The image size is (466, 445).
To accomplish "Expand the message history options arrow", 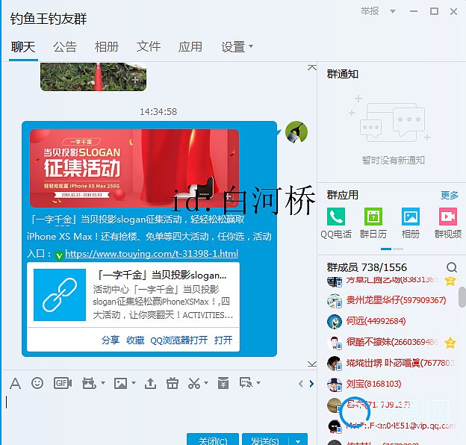I will point(258,383).
